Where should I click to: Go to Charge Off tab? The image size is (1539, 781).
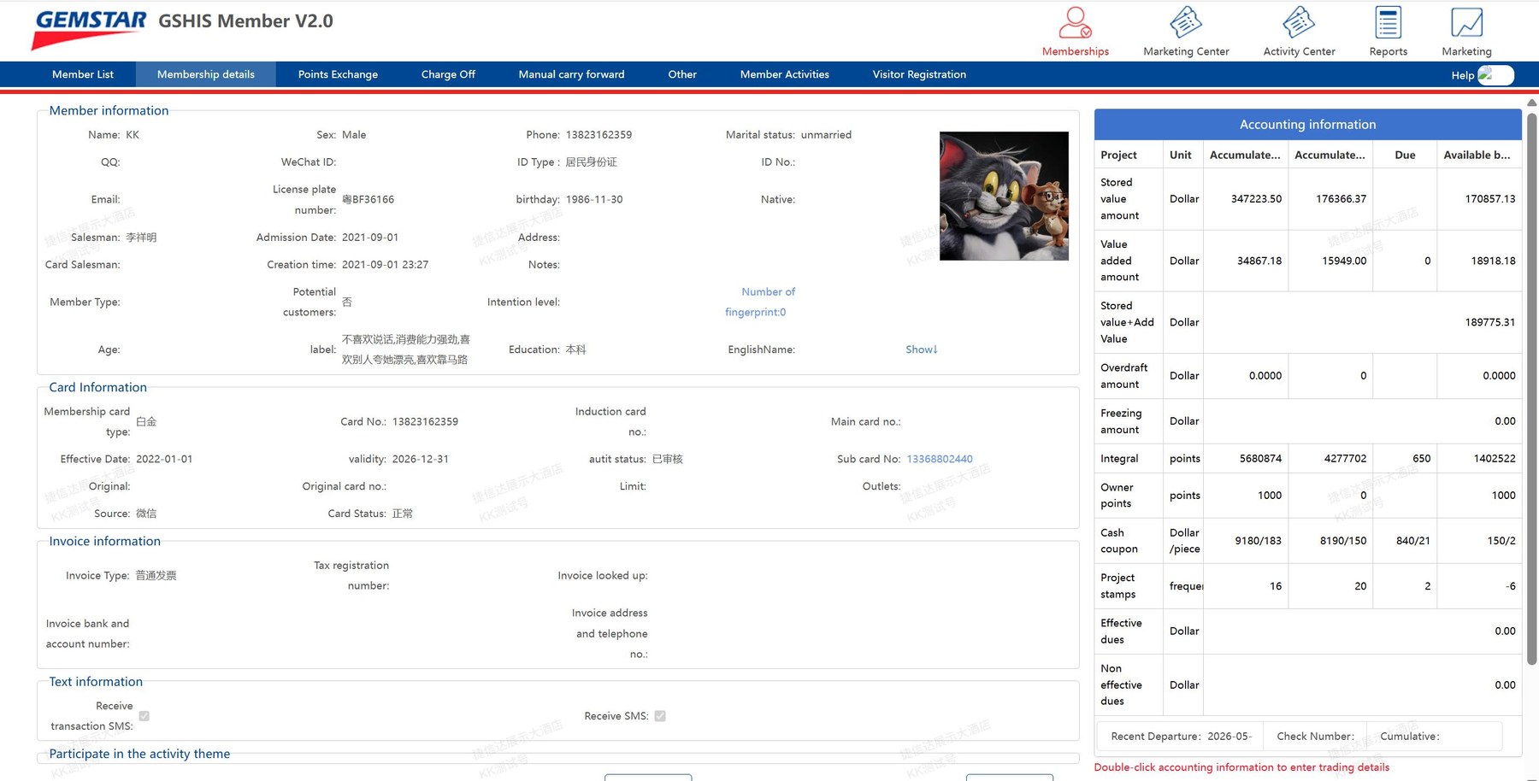coord(448,74)
